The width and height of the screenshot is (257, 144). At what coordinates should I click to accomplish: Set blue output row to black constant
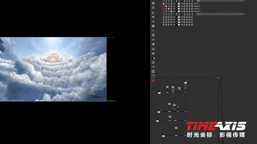coord(176,9)
